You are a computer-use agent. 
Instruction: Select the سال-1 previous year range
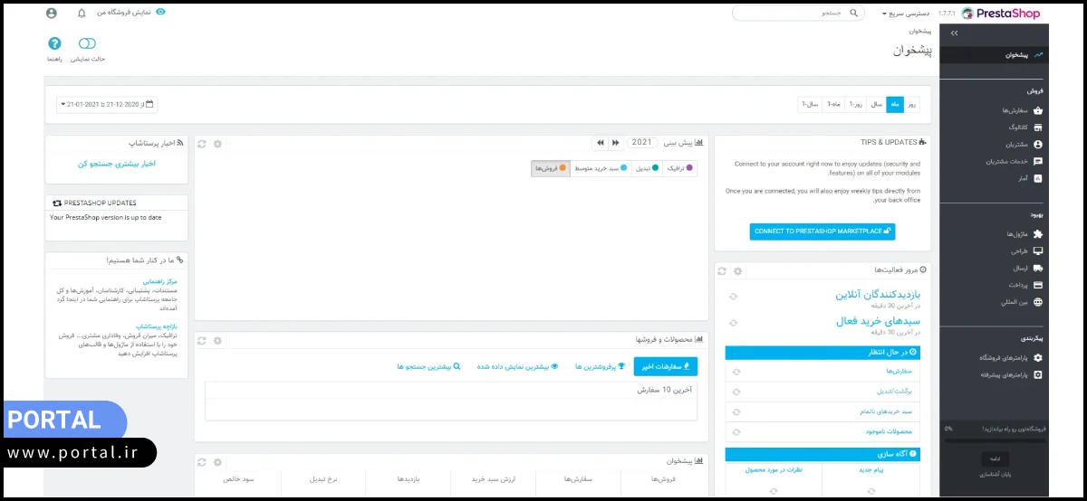click(810, 105)
